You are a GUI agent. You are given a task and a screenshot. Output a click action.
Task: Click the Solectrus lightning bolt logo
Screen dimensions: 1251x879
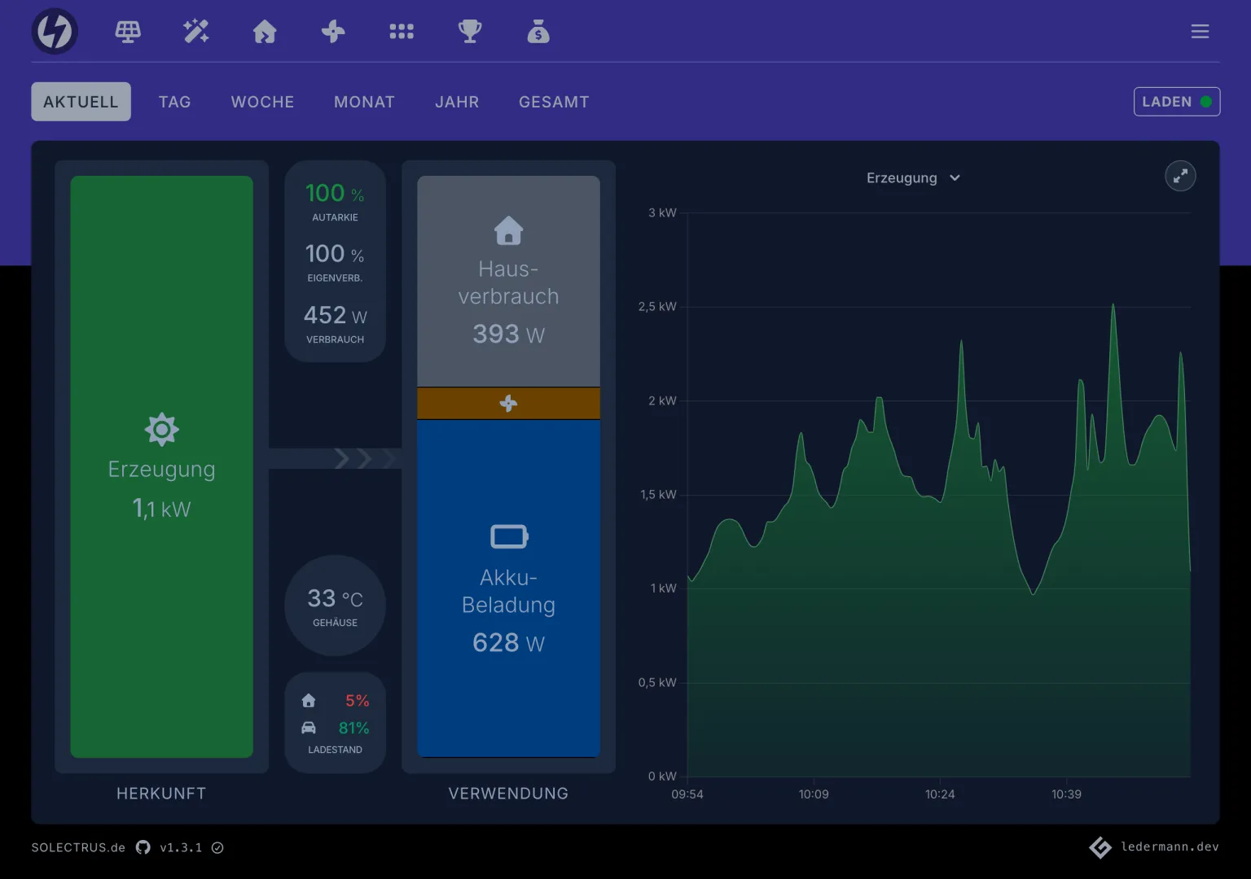[55, 32]
